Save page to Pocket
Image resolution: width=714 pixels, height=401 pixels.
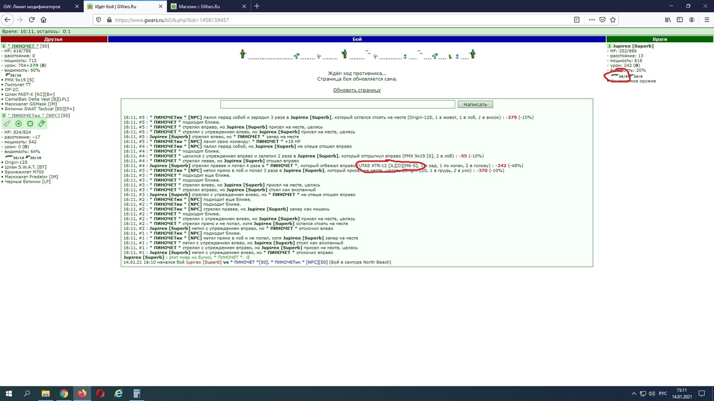point(602,19)
